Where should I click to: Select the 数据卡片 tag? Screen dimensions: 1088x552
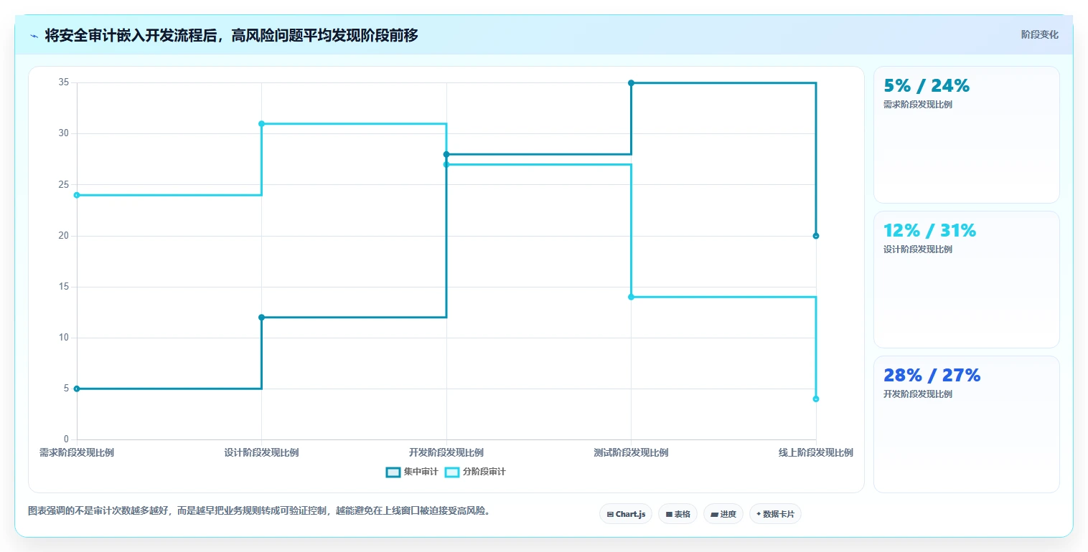(775, 514)
